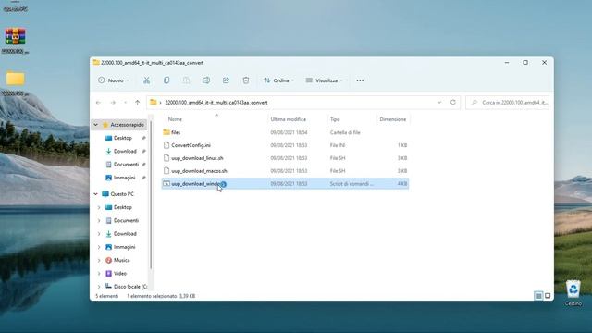
Task: Collapse the Questo PC section
Action: point(96,194)
